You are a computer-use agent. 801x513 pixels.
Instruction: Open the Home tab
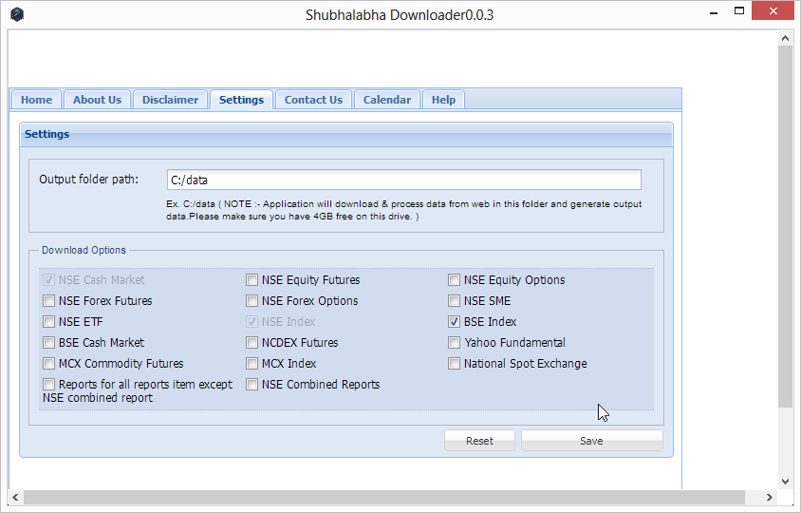[36, 100]
